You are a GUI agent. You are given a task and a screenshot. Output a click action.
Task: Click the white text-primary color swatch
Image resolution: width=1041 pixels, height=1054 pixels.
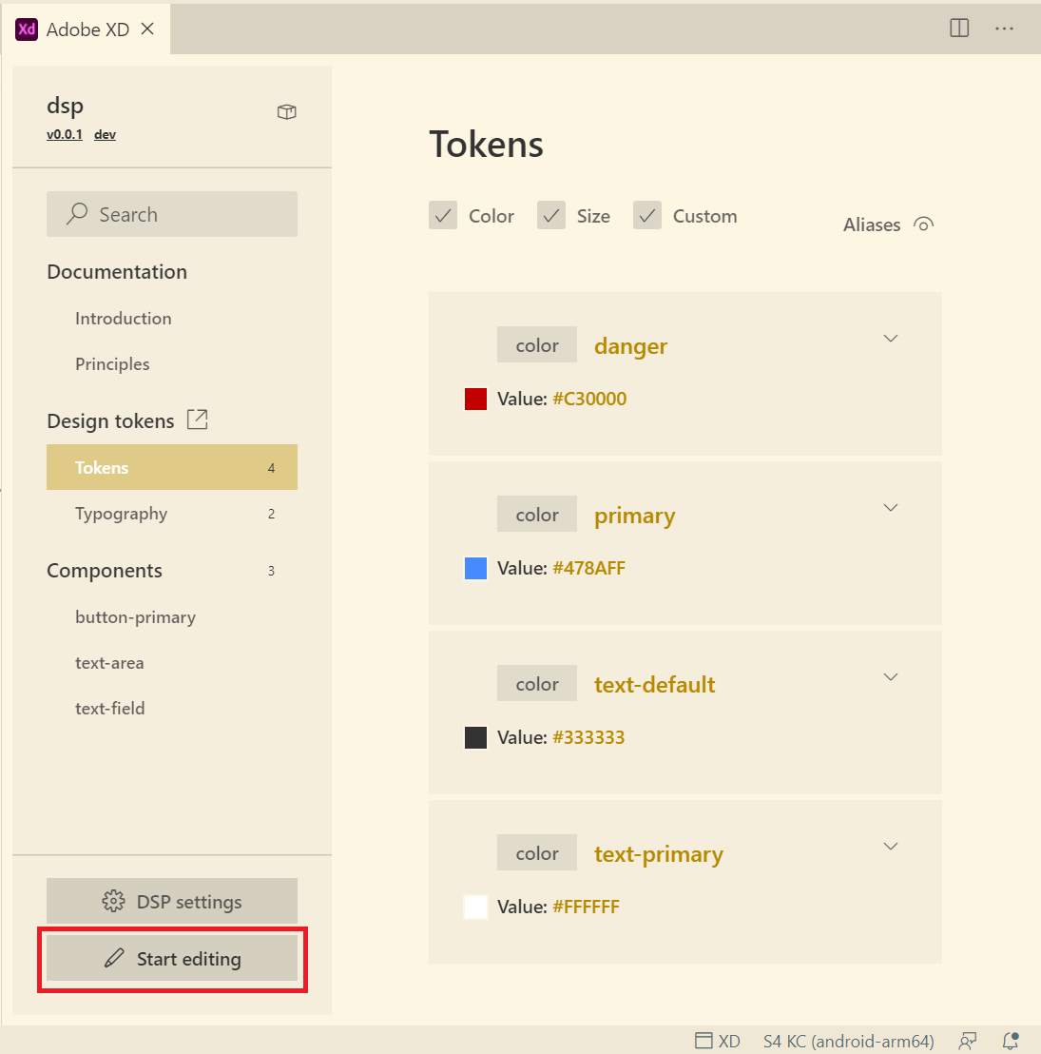pyautogui.click(x=475, y=907)
